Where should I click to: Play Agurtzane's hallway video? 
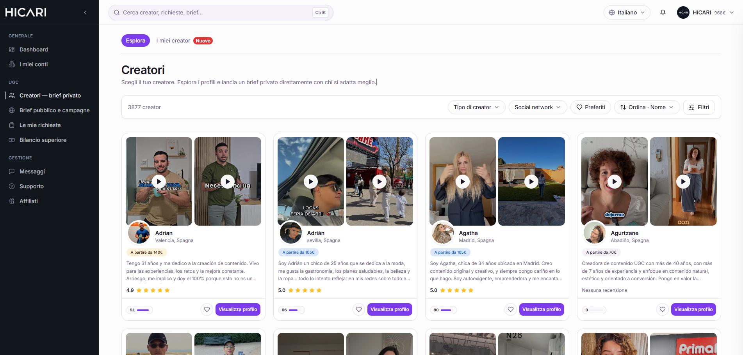[683, 181]
